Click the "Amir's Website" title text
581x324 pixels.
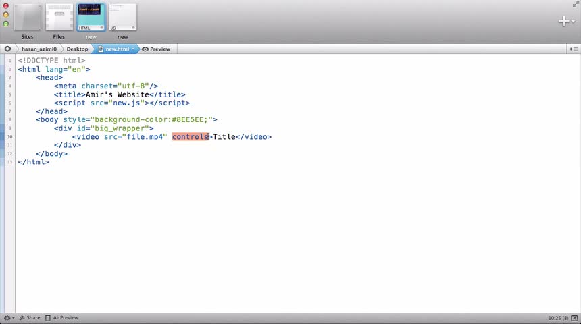pos(118,94)
